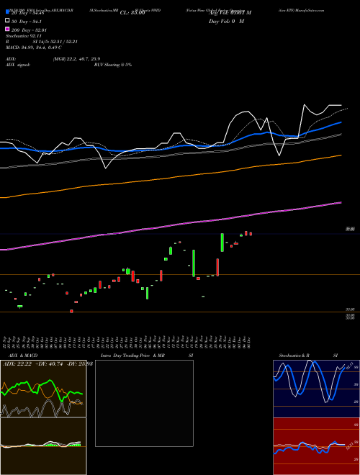Click the 'CL: 35.00' closing price label
This screenshot has width=360, height=475.
pos(132,13)
